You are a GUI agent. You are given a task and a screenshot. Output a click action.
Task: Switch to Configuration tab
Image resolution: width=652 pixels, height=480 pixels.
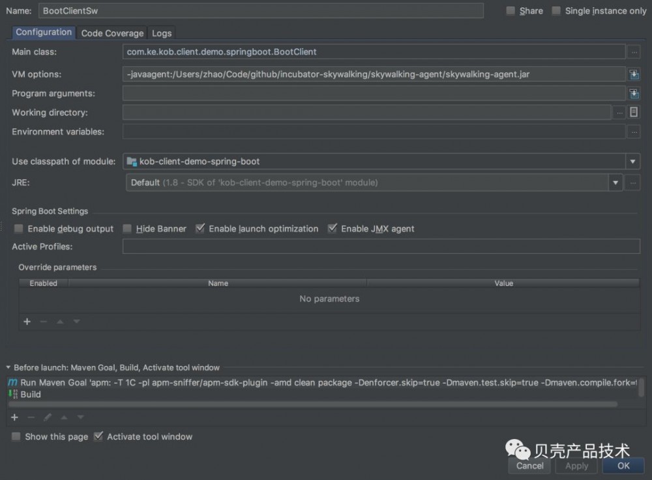(44, 33)
